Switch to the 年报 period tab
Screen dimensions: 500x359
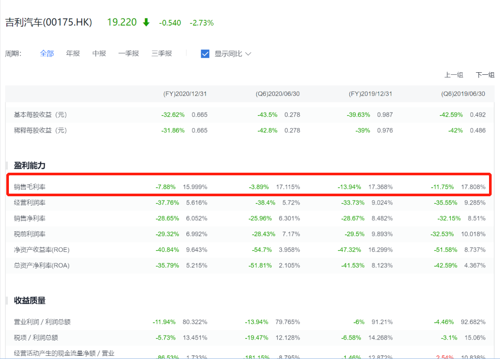(x=73, y=53)
